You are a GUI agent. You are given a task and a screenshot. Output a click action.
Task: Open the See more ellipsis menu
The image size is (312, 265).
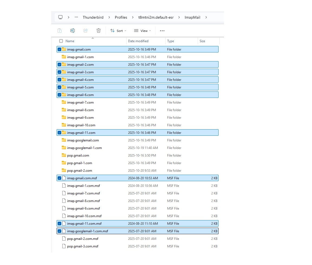click(162, 31)
